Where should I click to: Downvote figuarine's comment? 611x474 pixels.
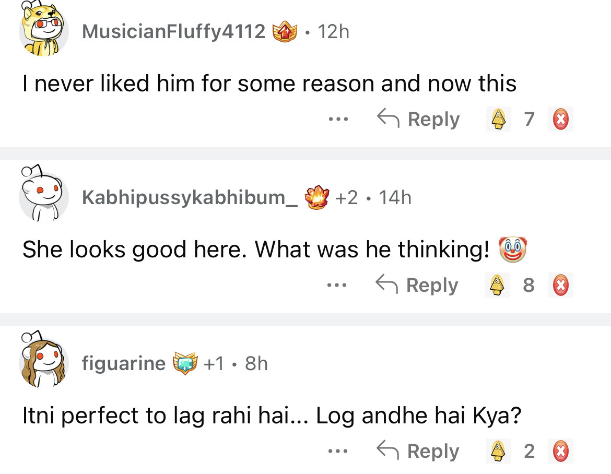(560, 451)
